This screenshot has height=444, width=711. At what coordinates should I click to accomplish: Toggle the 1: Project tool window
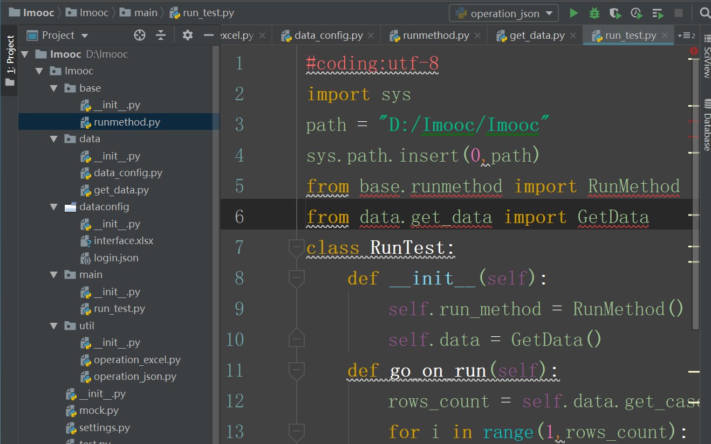(x=10, y=60)
